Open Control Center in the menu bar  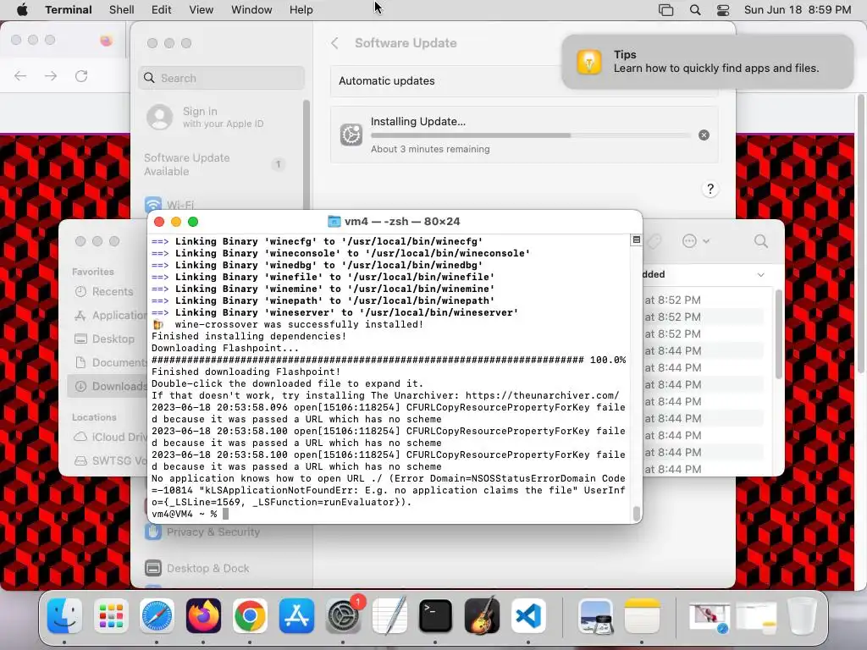coord(723,10)
